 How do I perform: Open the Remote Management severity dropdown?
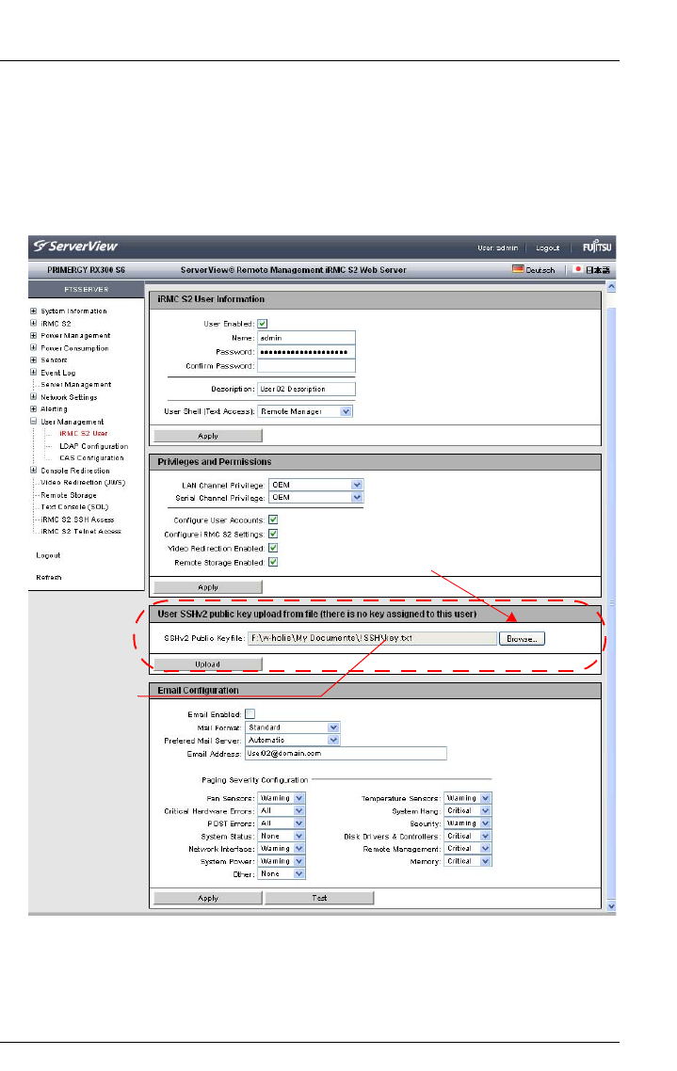[x=468, y=848]
